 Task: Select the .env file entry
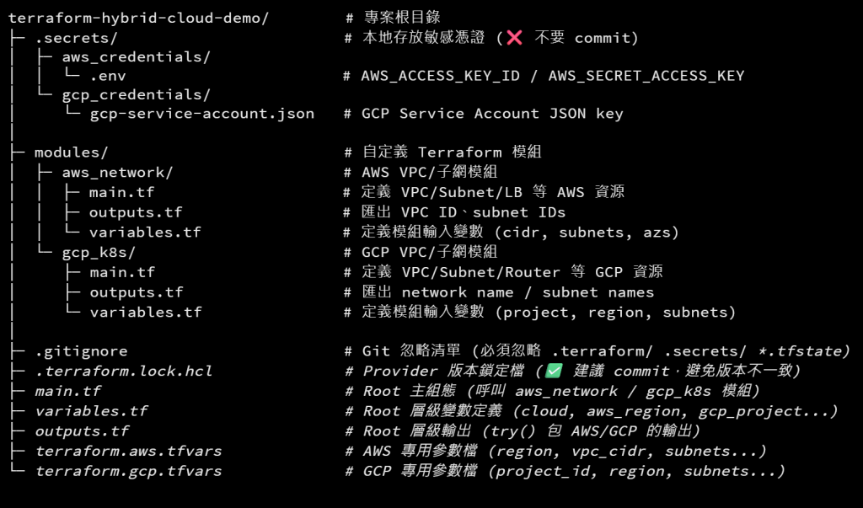point(108,76)
